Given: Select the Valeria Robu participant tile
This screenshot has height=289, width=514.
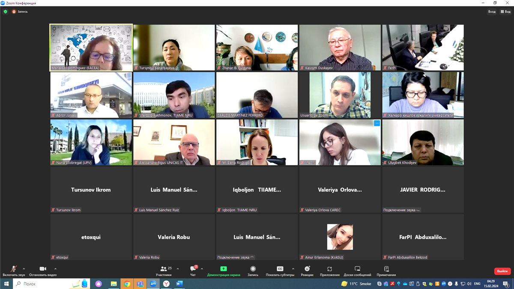Looking at the screenshot, I should click(174, 237).
